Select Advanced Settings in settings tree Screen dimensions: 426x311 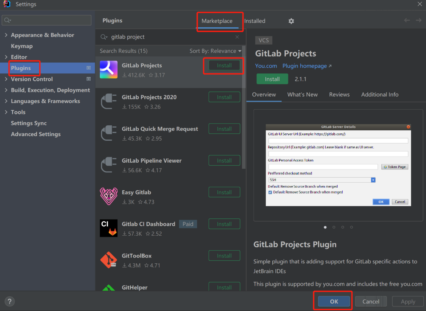(x=36, y=134)
